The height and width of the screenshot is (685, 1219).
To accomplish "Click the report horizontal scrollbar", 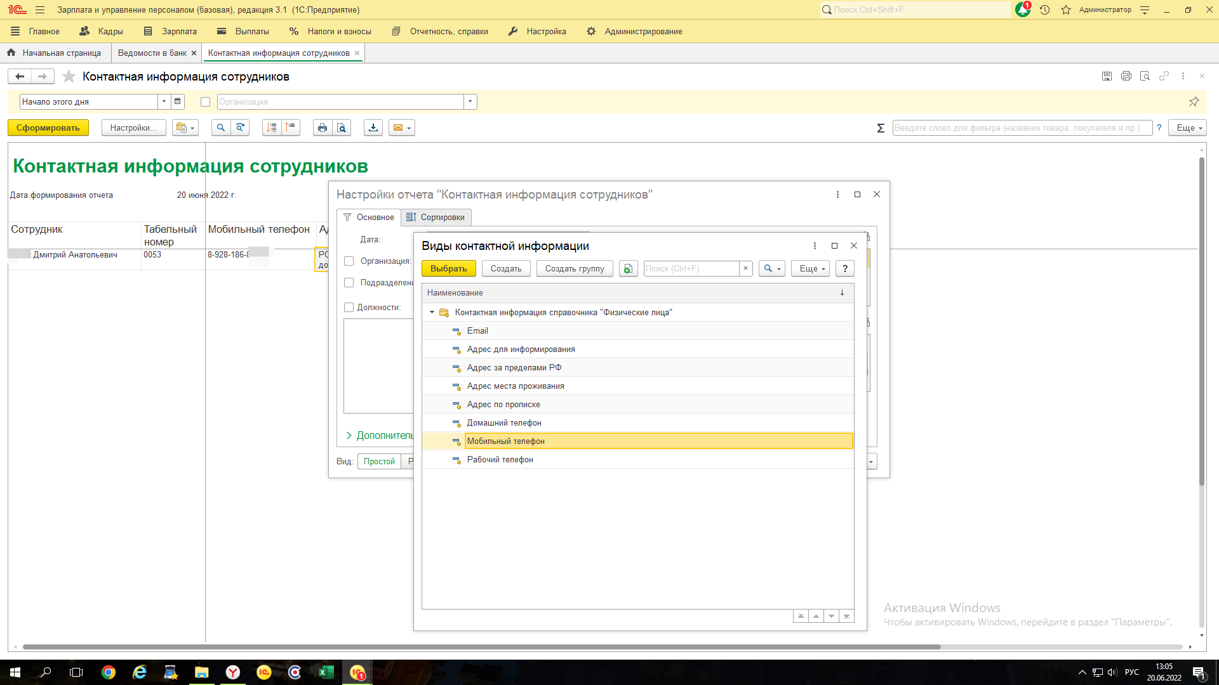I will [x=481, y=647].
